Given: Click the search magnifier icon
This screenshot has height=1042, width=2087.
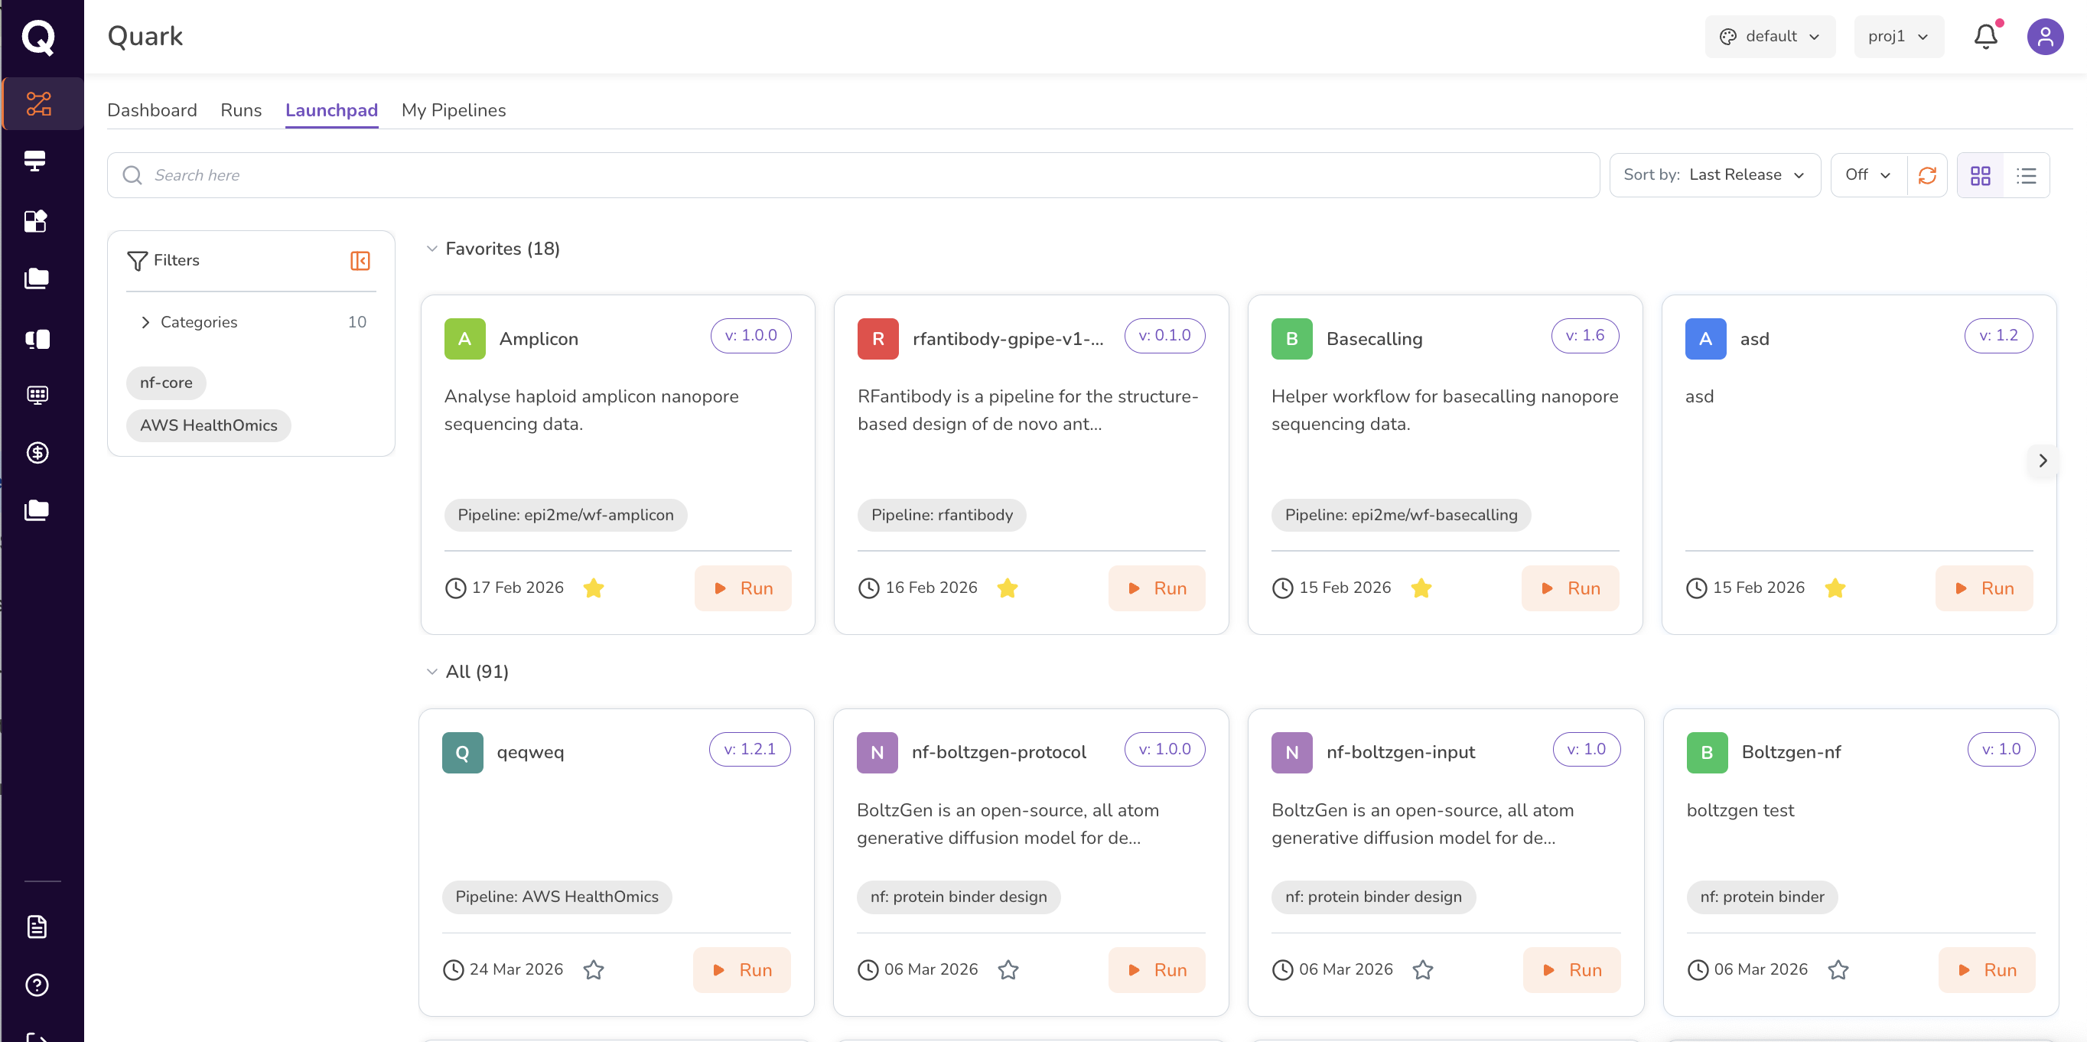Looking at the screenshot, I should pos(132,175).
